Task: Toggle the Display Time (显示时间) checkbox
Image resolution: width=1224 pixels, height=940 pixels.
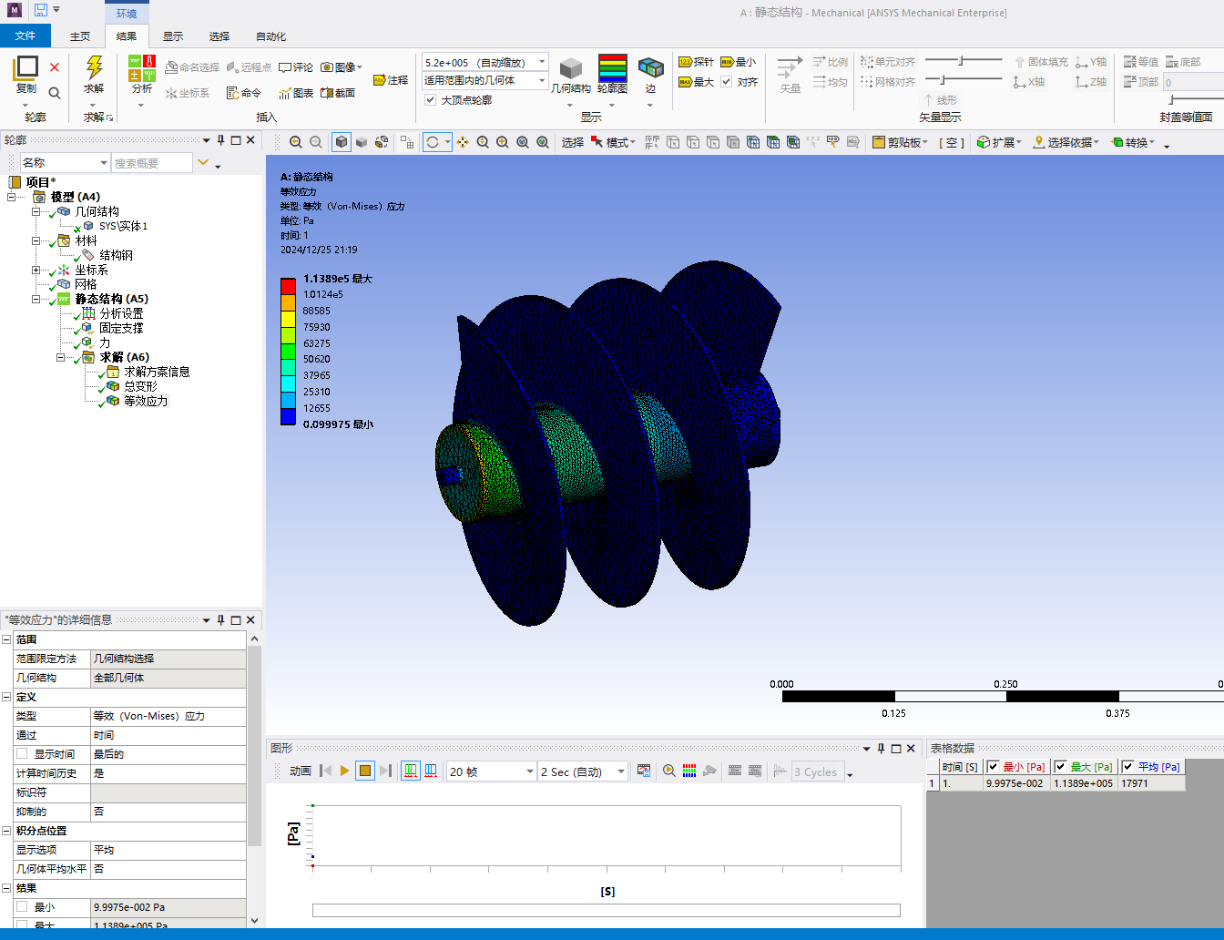Action: 22,754
